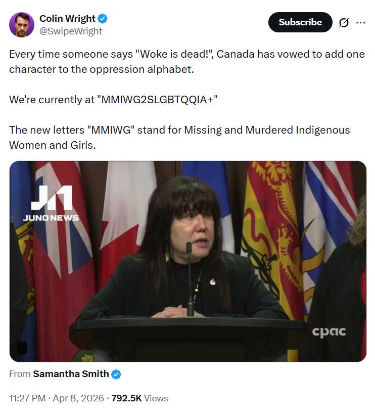Click the Juno News logo on the video
Viewport: 375px width, 412px height.
pos(51,203)
